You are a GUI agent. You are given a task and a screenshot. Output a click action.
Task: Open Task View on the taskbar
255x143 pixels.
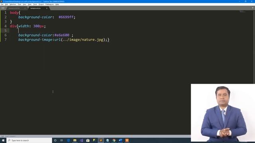[62, 140]
